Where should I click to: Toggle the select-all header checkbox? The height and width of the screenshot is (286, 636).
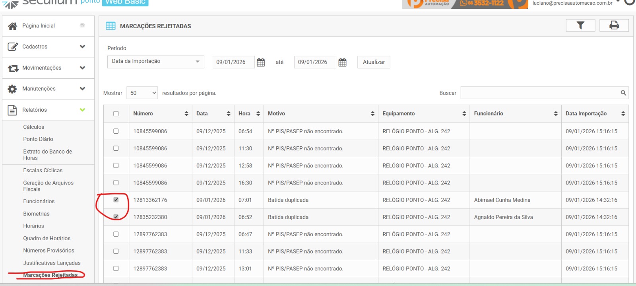(x=116, y=114)
